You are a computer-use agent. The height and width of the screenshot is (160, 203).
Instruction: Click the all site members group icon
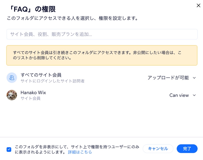[12, 78]
